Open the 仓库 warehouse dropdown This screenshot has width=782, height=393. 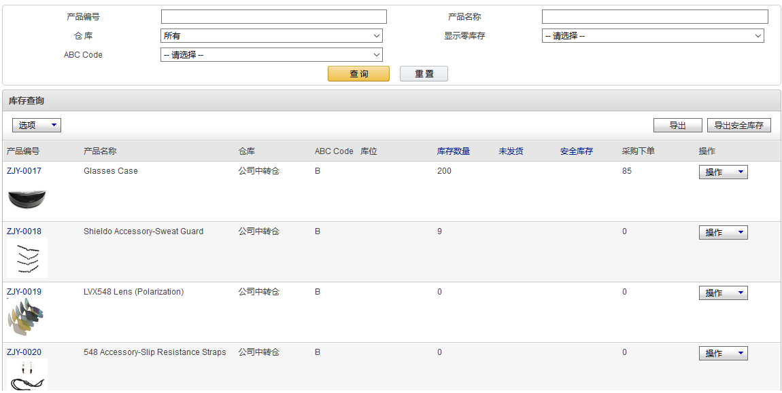271,36
